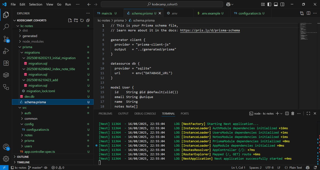Follow the pris.ly/d/prisma-schema link

click(x=210, y=30)
